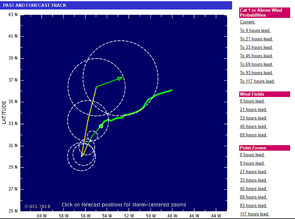View the 69 hours lead wind field

coord(253,135)
